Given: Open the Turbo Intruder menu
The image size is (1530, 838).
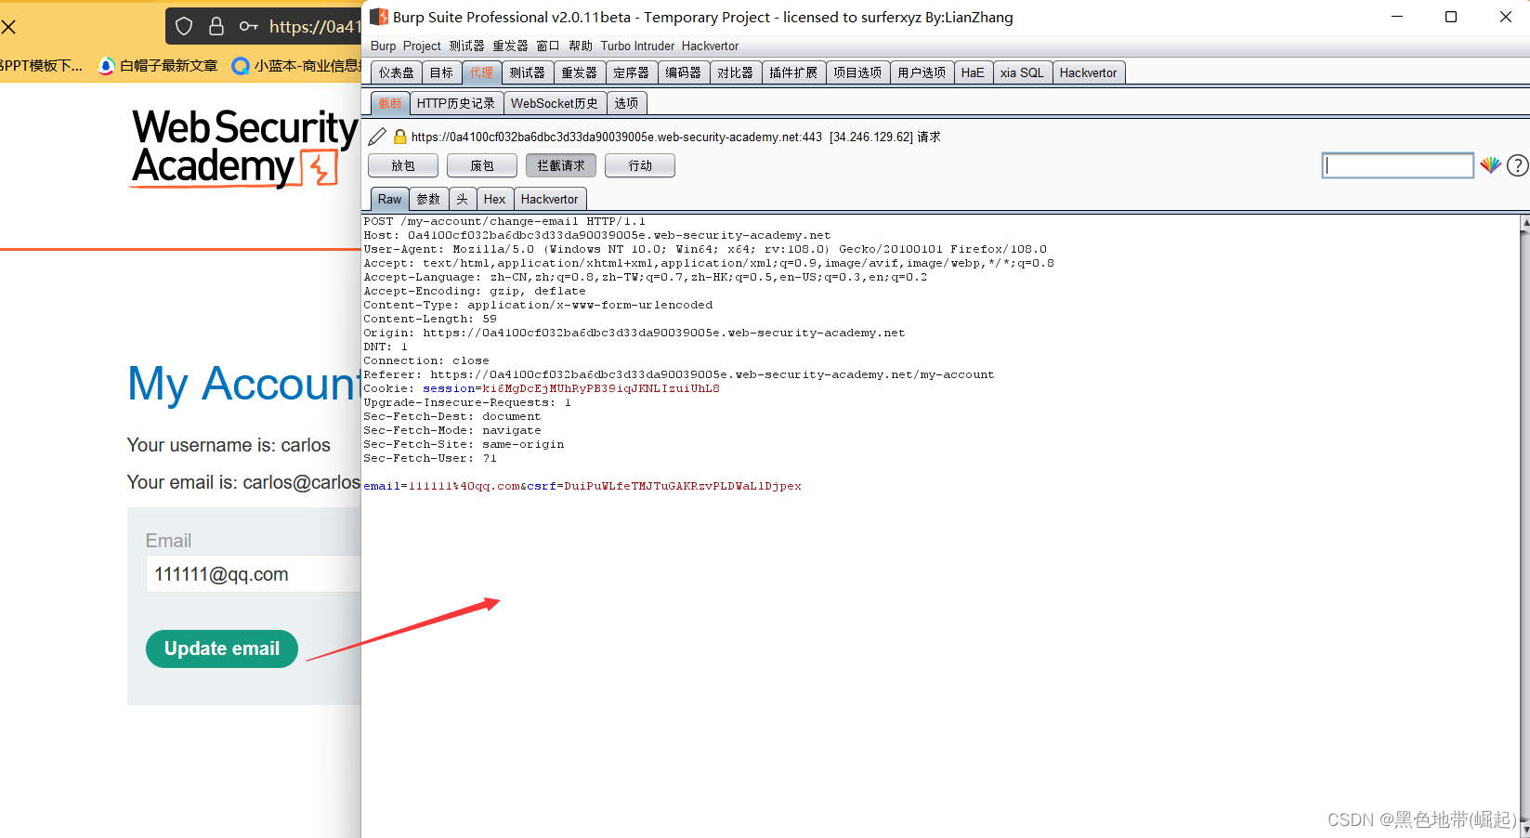Looking at the screenshot, I should pos(637,46).
